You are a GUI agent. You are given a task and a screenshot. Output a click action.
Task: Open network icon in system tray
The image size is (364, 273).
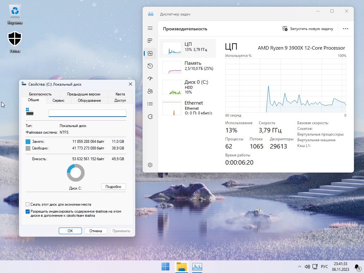[315, 266]
